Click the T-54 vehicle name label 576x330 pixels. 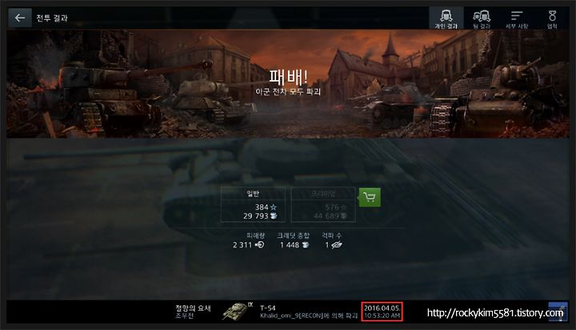[268, 308]
